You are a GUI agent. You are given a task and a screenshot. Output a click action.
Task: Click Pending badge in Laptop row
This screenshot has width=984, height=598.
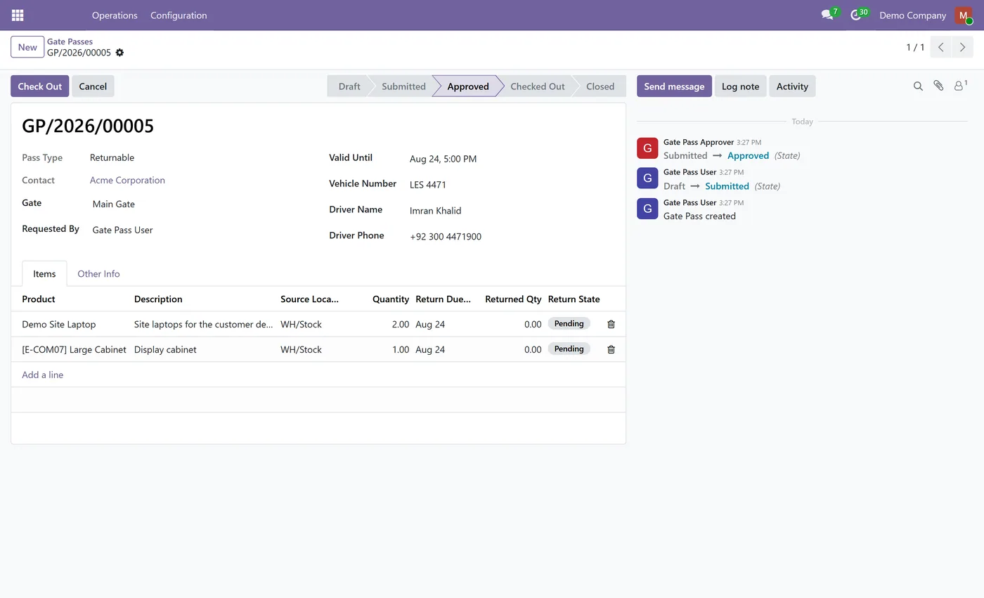tap(569, 323)
